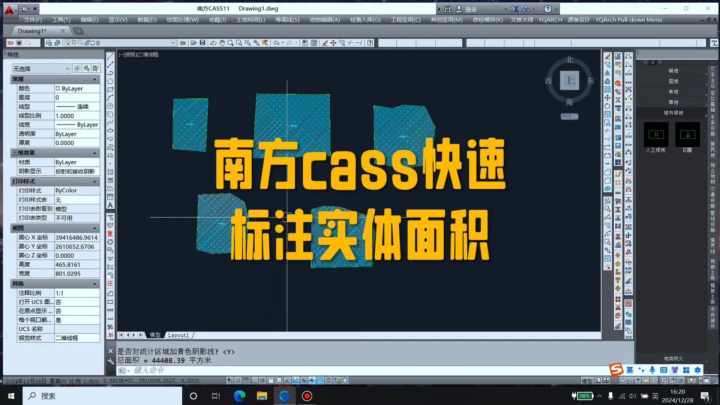The width and height of the screenshot is (720, 405).
Task: Toggle polar tracking in status bar
Action: click(262, 380)
